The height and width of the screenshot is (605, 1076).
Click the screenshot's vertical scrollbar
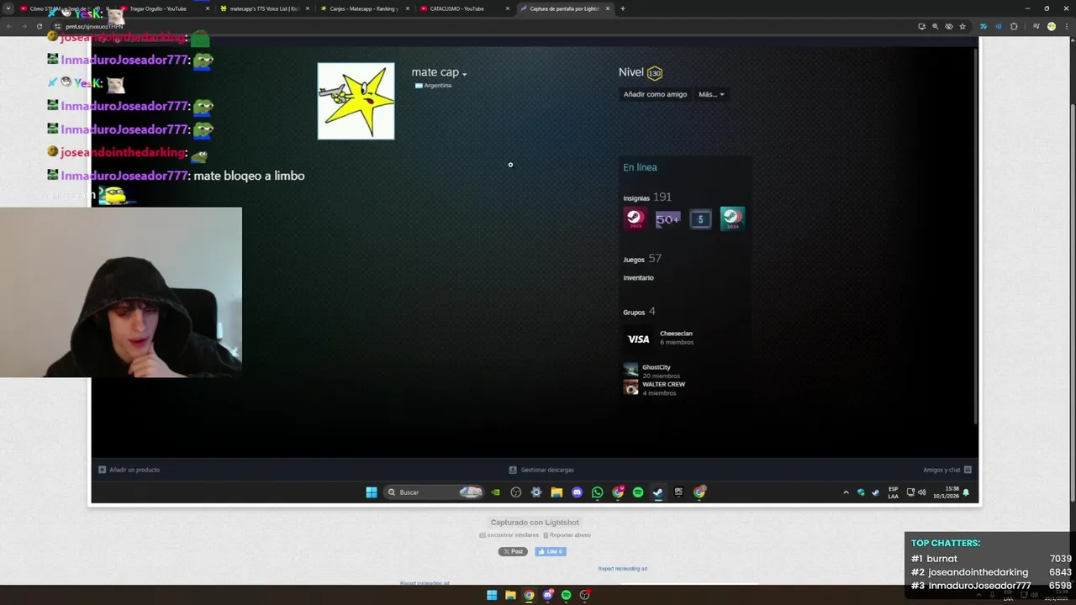tap(975, 235)
